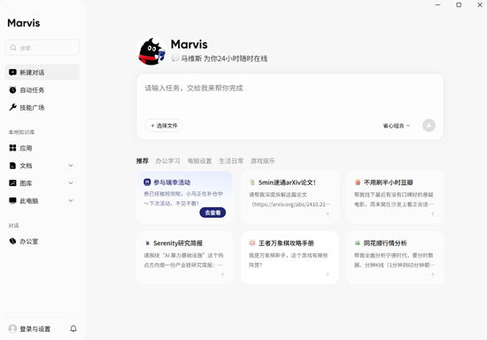This screenshot has width=487, height=340.
Task: Click arrow icon on arXiv card
Action: tap(328, 214)
